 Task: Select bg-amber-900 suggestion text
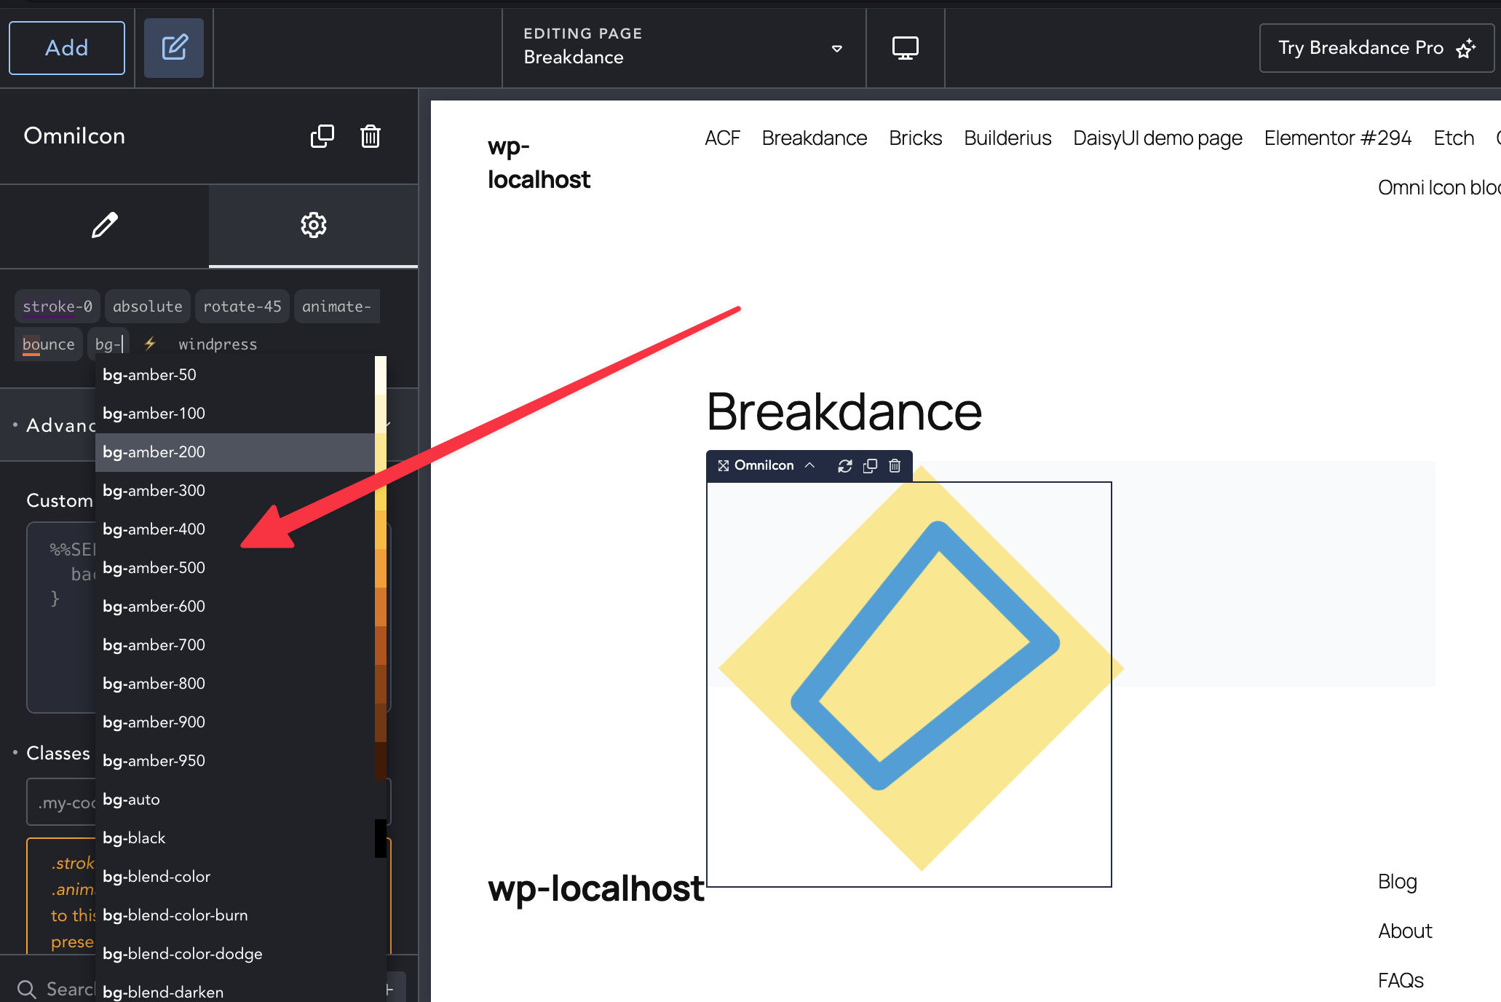click(x=154, y=722)
